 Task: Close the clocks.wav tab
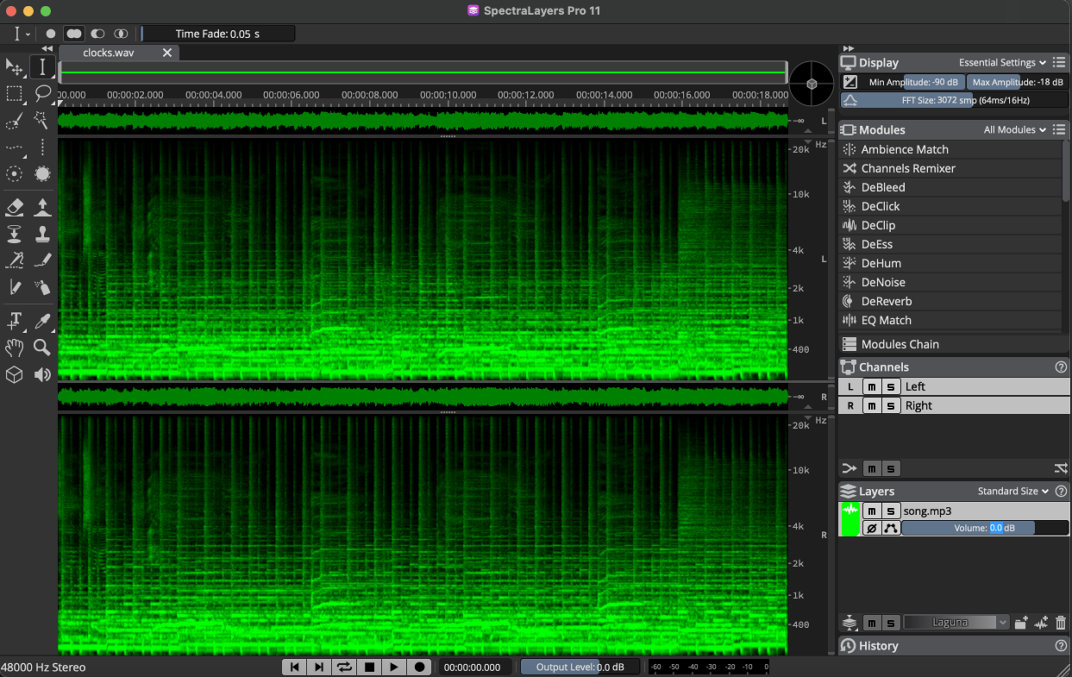point(167,53)
